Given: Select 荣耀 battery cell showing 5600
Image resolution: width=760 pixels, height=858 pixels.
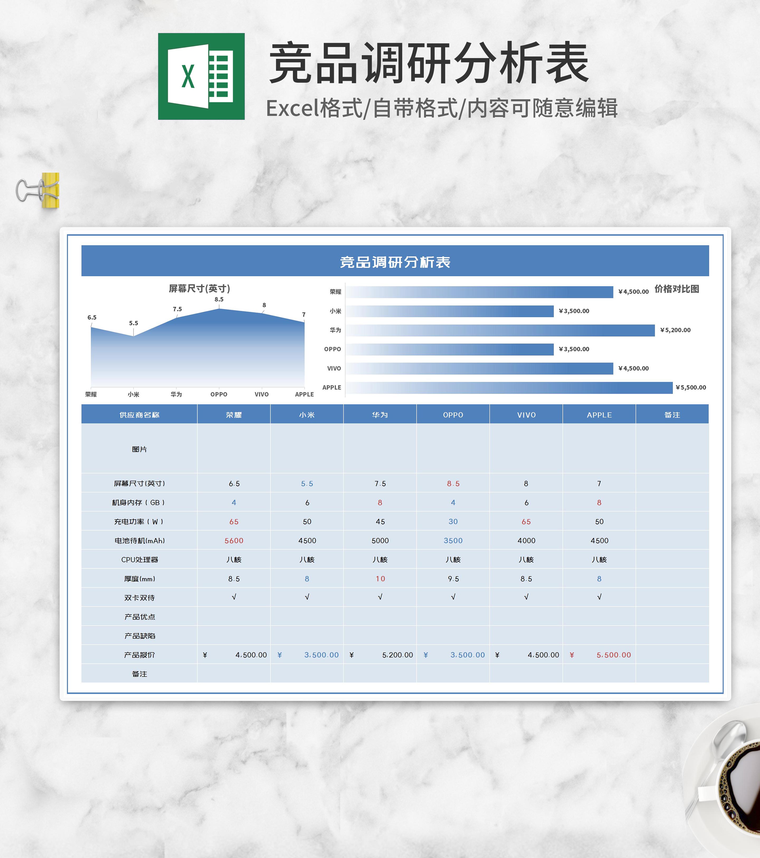Looking at the screenshot, I should point(234,541).
